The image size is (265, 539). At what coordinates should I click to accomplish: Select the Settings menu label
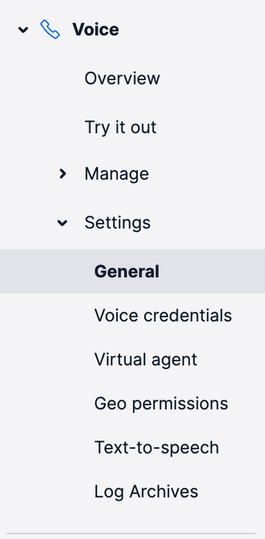point(117,222)
